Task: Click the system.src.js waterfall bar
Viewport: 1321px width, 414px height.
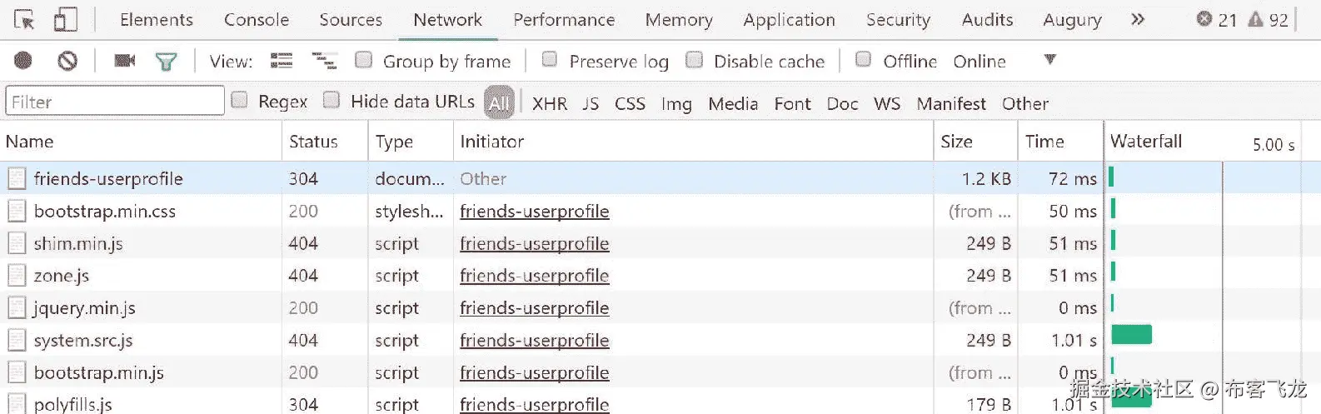Action: pyautogui.click(x=1131, y=335)
